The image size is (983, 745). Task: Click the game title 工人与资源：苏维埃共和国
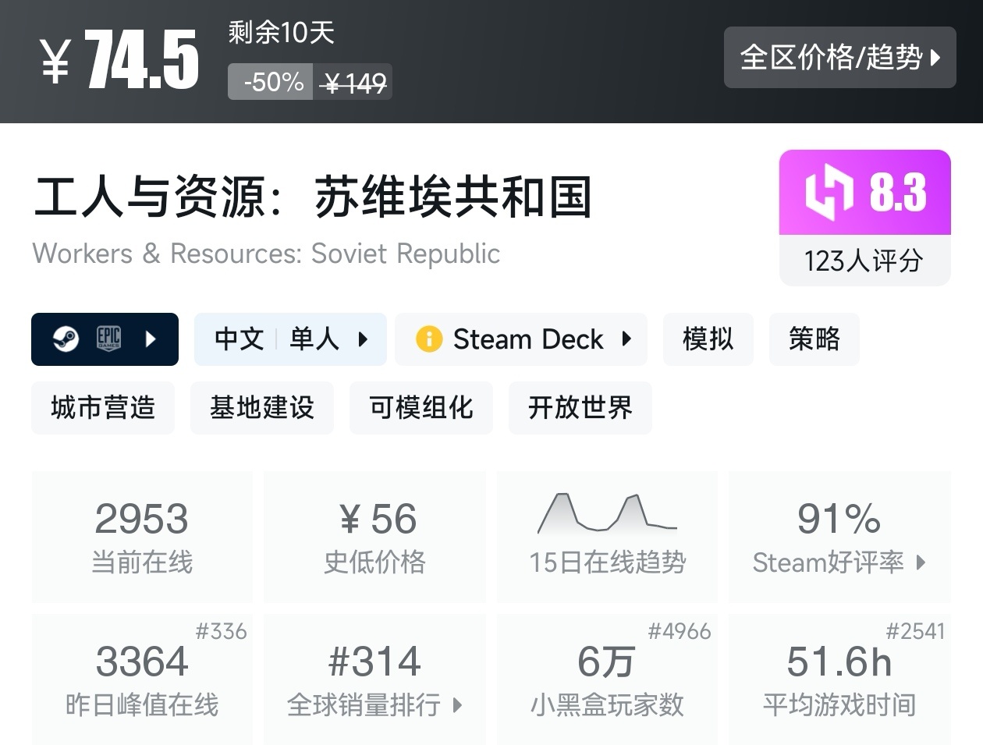pyautogui.click(x=313, y=197)
